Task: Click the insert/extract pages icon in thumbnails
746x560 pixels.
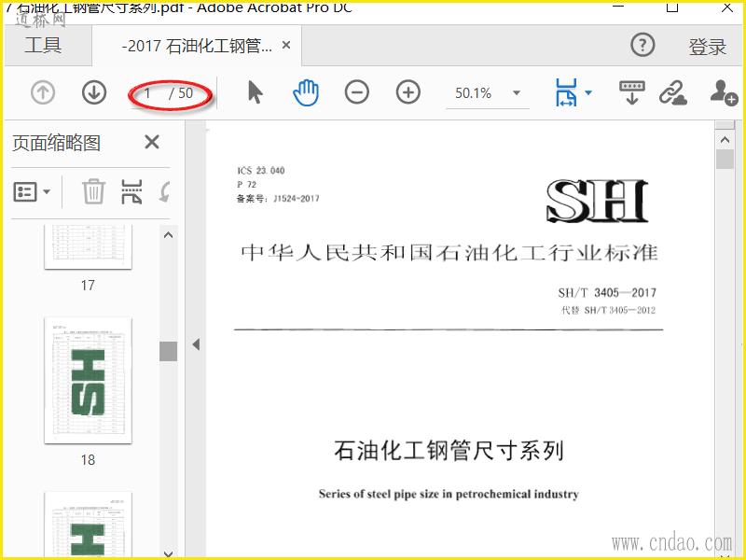Action: pos(131,191)
